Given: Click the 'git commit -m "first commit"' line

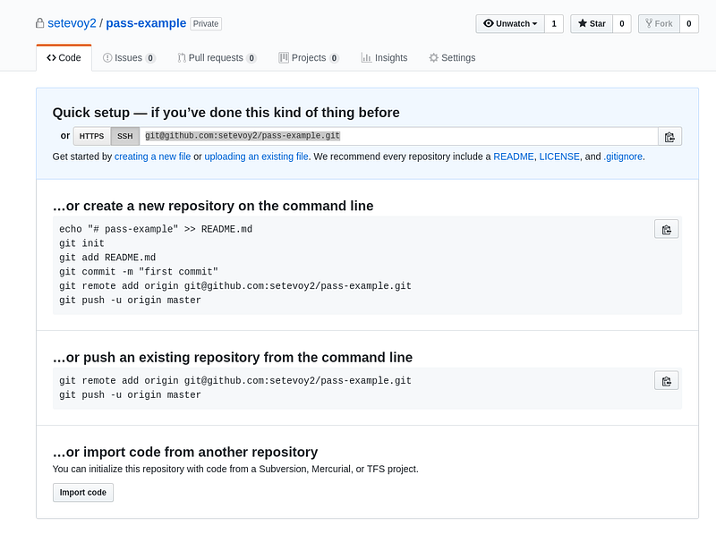Looking at the screenshot, I should (x=139, y=272).
